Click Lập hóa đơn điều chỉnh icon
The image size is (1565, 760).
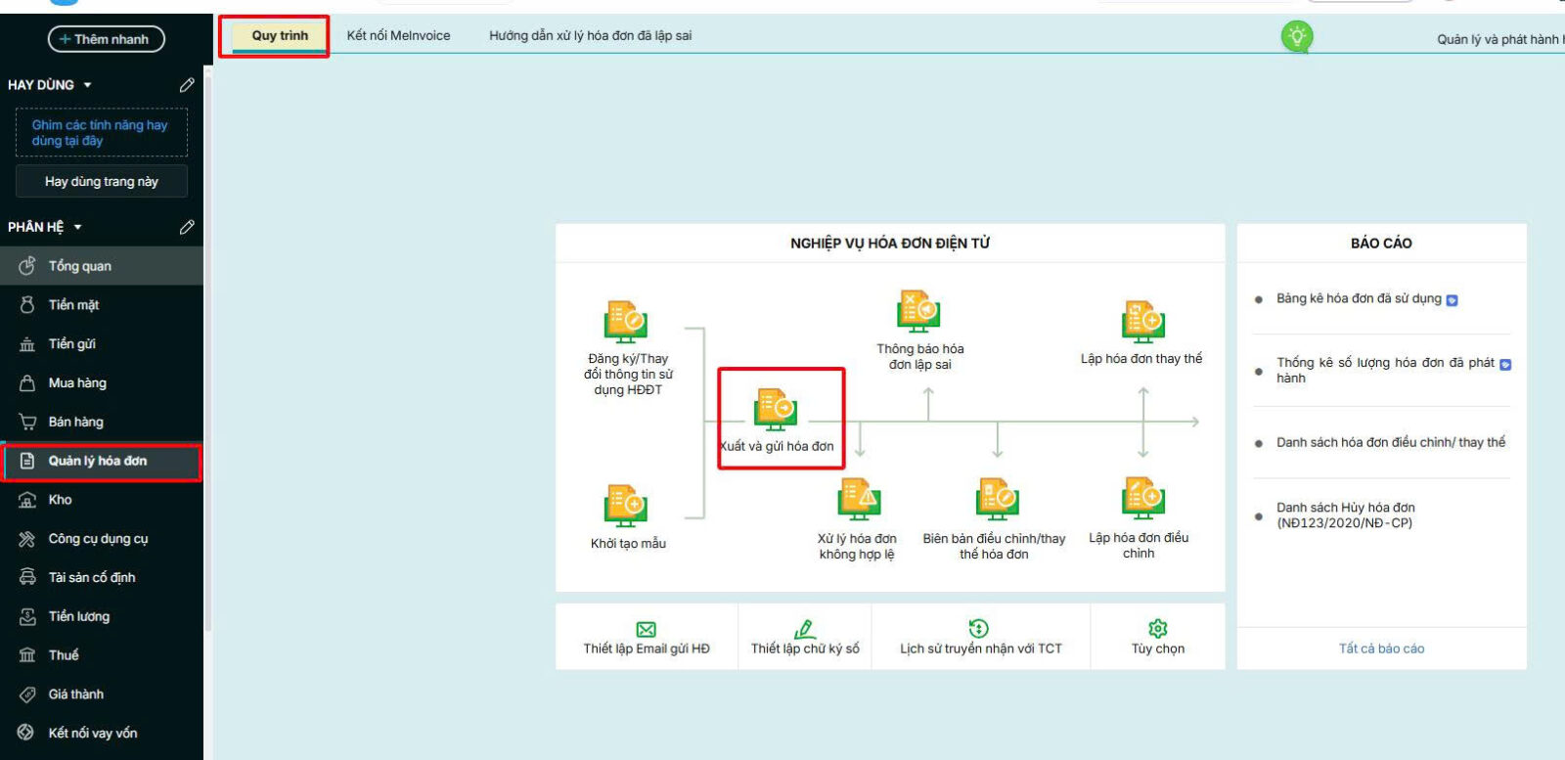click(1141, 499)
